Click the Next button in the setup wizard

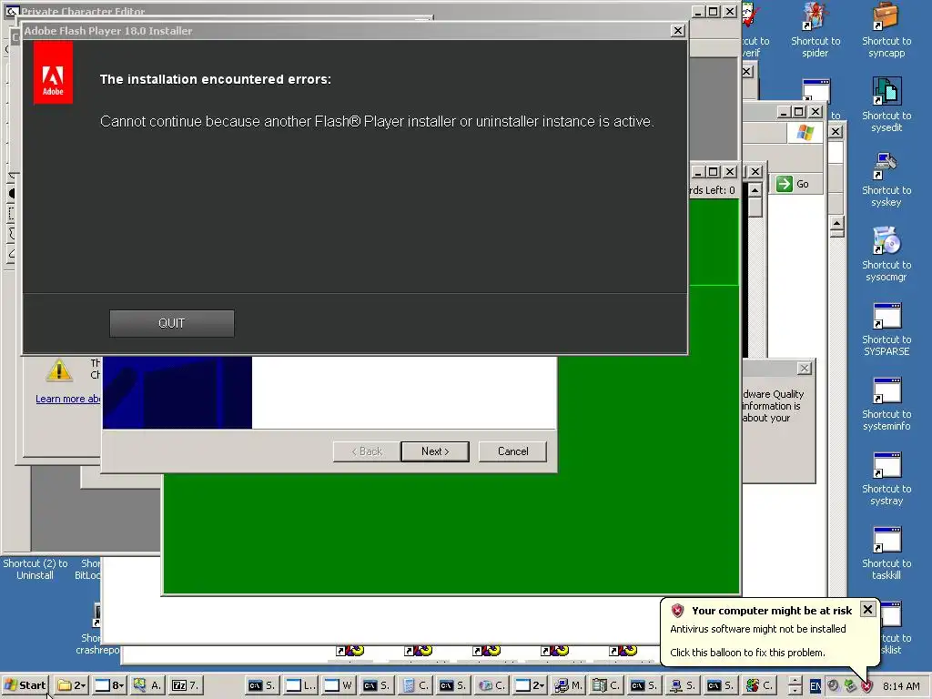tap(435, 451)
